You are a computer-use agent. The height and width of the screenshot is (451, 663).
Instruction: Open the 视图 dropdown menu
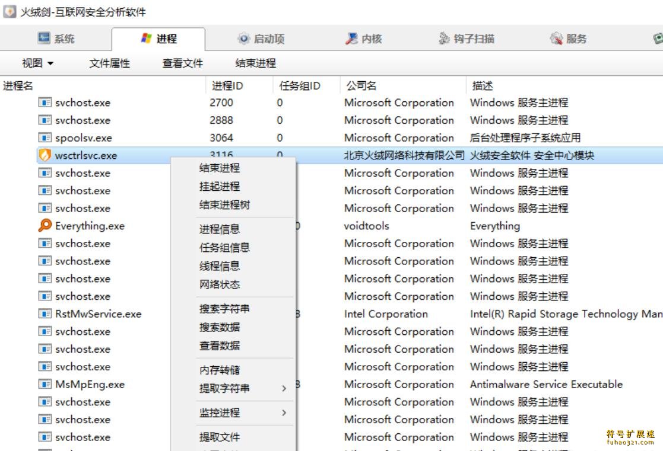pyautogui.click(x=37, y=63)
